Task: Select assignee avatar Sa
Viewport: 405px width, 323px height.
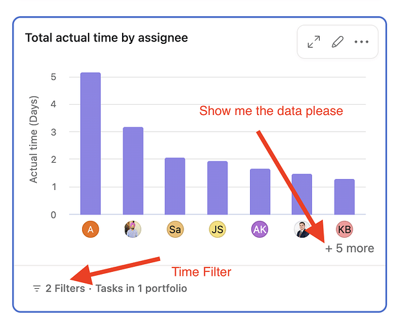Action: 175,229
